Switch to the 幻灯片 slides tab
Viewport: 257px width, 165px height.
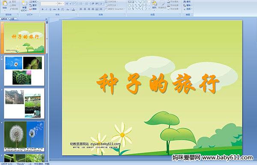[x=4, y=19]
